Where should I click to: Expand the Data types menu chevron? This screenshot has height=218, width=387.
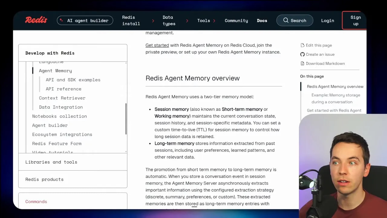(x=187, y=21)
